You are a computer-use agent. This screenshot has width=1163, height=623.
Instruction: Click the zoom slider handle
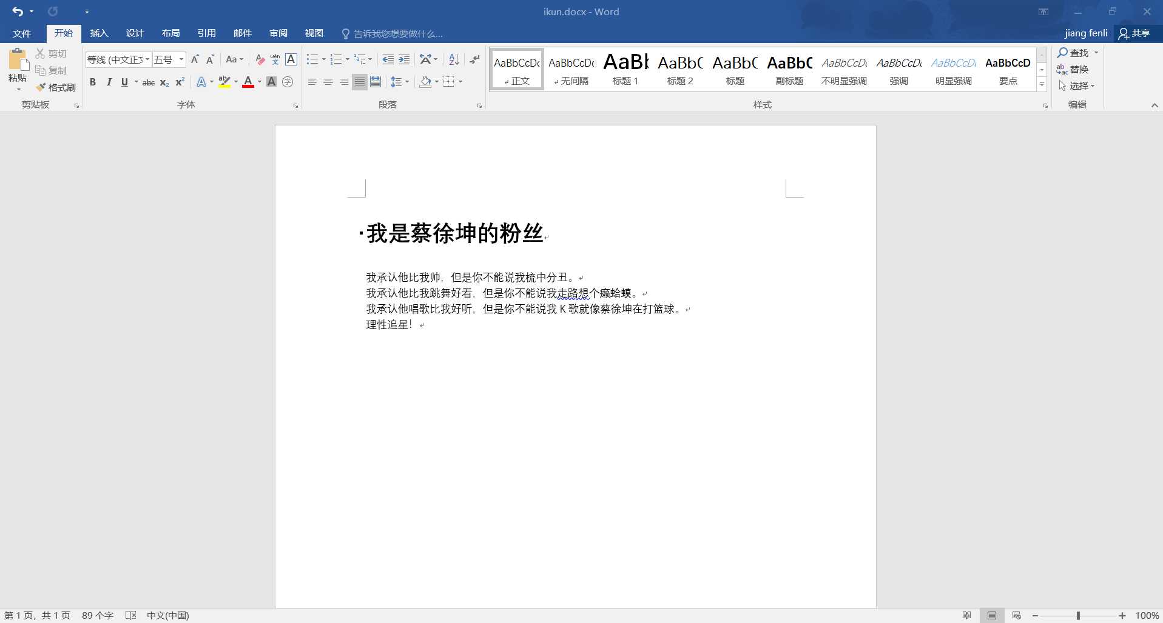click(1078, 615)
